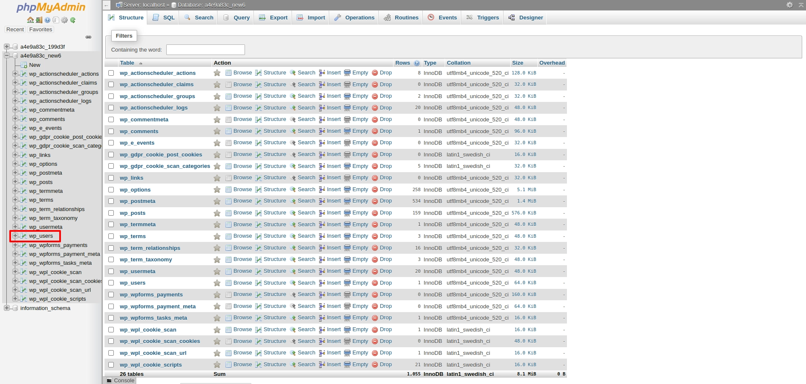806x384 pixels.
Task: Expand wp_users node in navigation tree
Action: pyautogui.click(x=15, y=236)
